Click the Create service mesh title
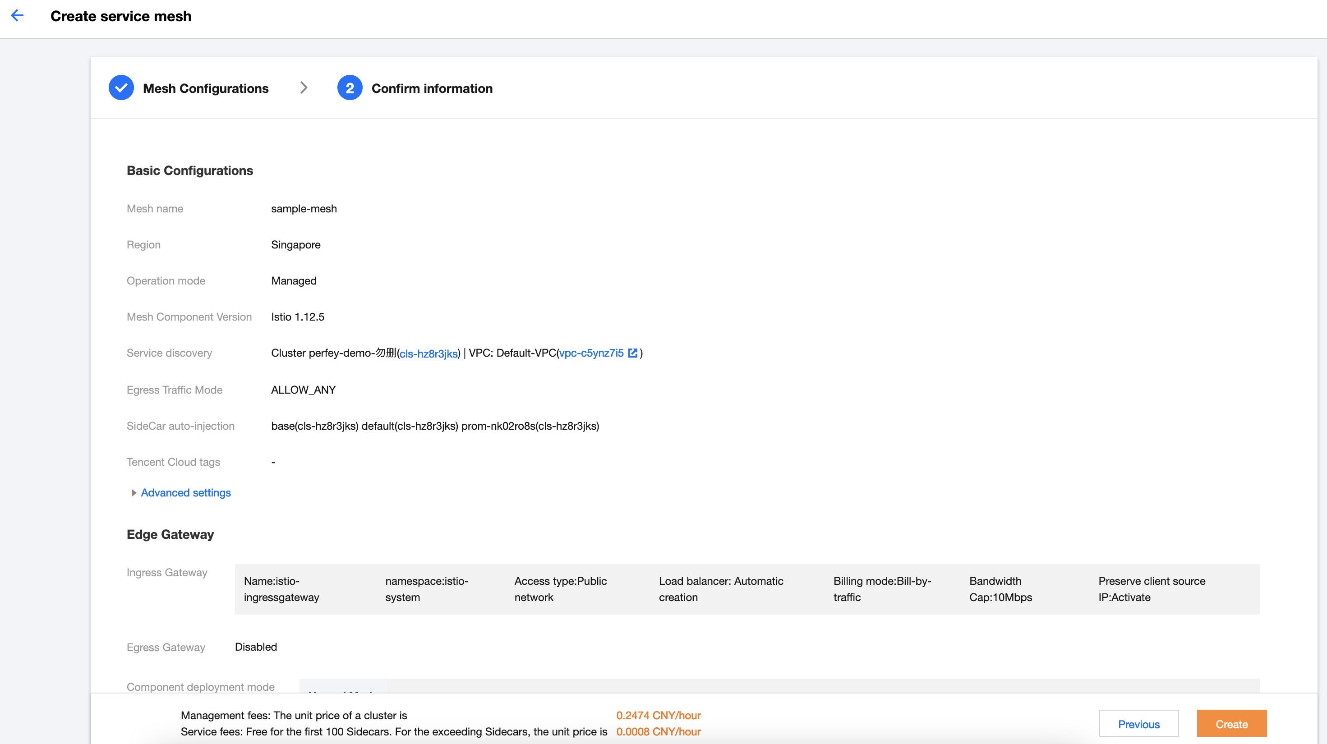 121,16
